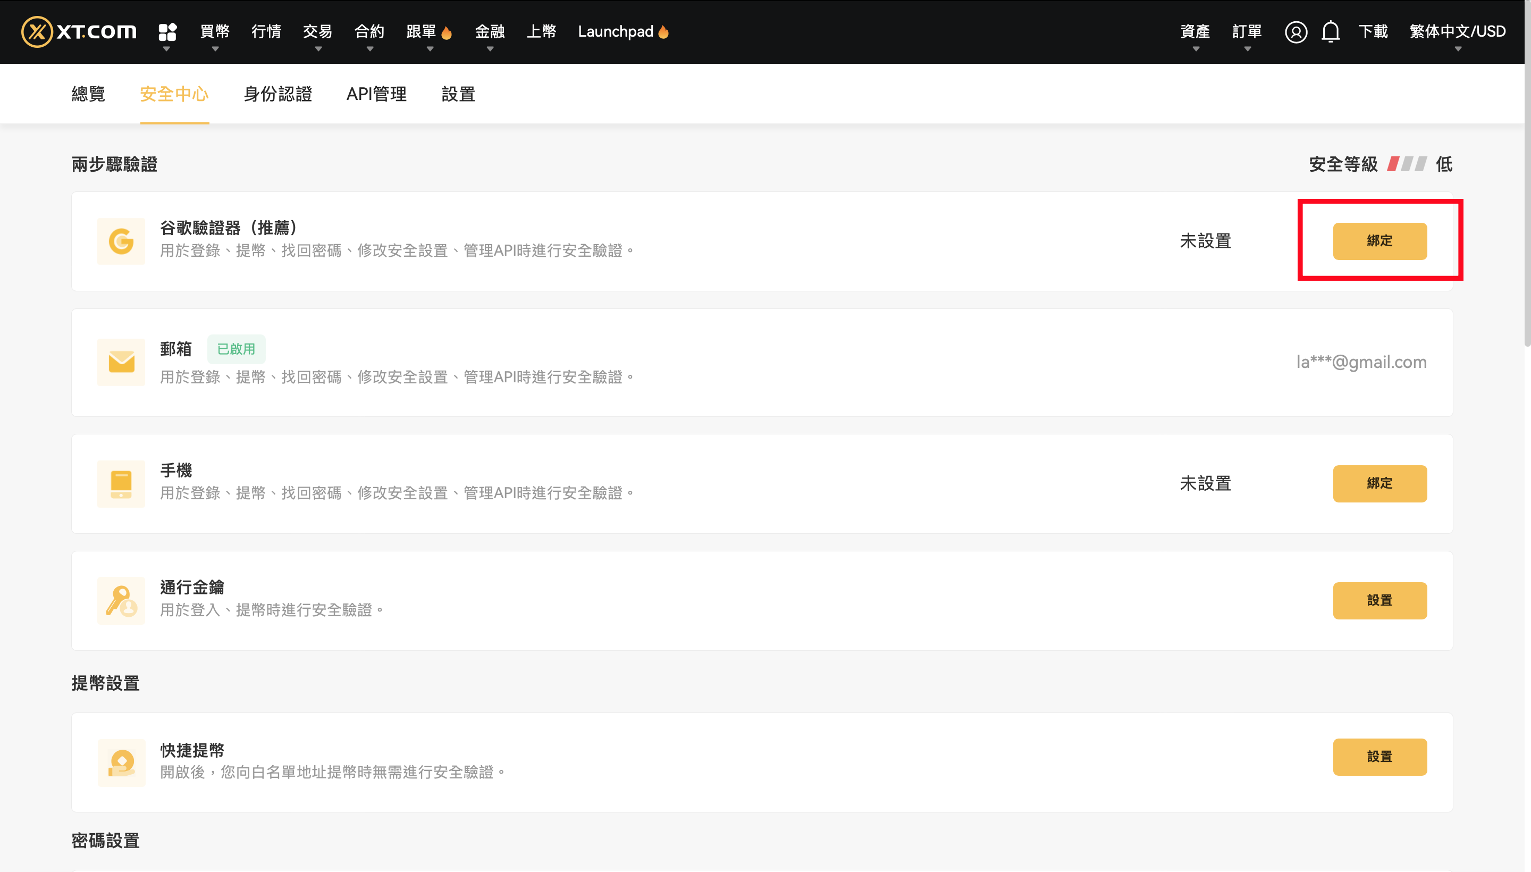This screenshot has height=872, width=1531.
Task: Click the 已啟用 enabled badge
Action: click(x=236, y=349)
